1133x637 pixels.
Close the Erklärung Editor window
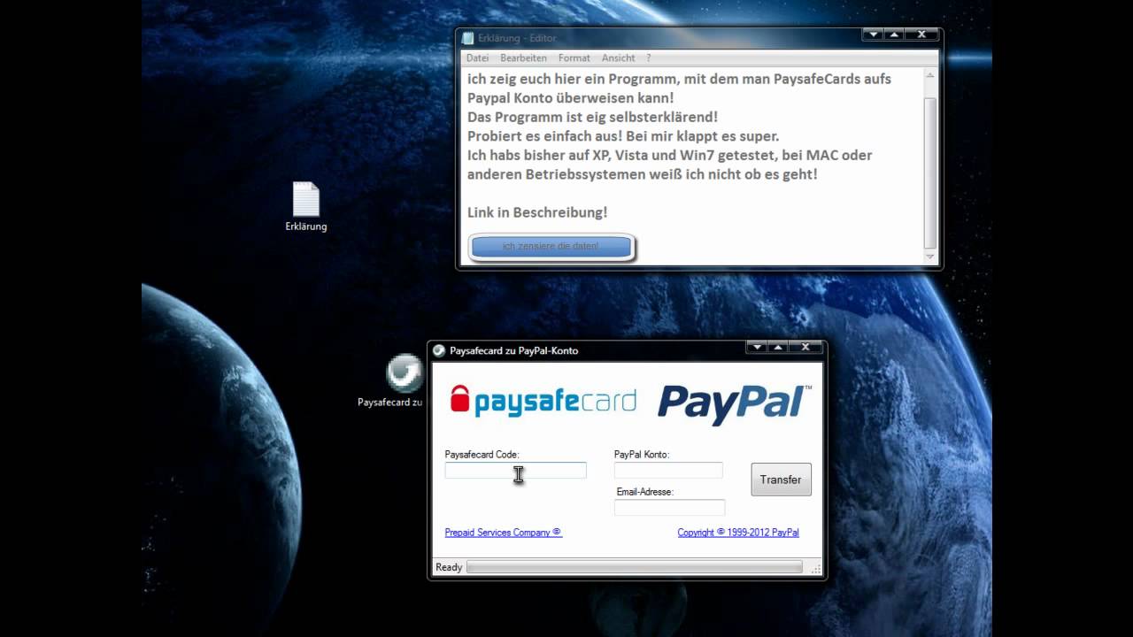[x=921, y=35]
